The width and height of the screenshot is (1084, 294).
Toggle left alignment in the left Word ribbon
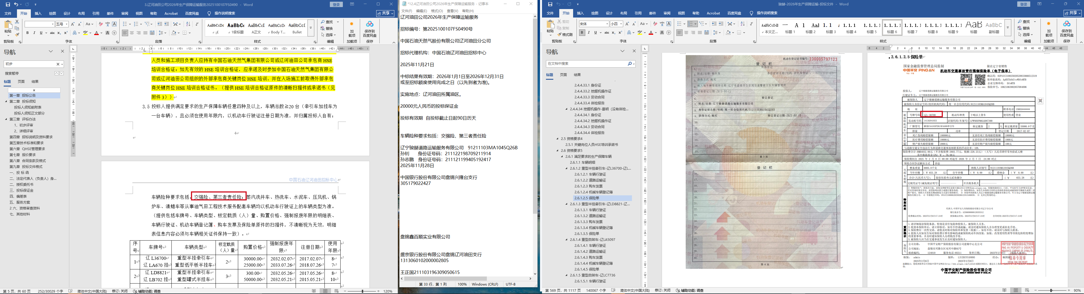coord(125,33)
